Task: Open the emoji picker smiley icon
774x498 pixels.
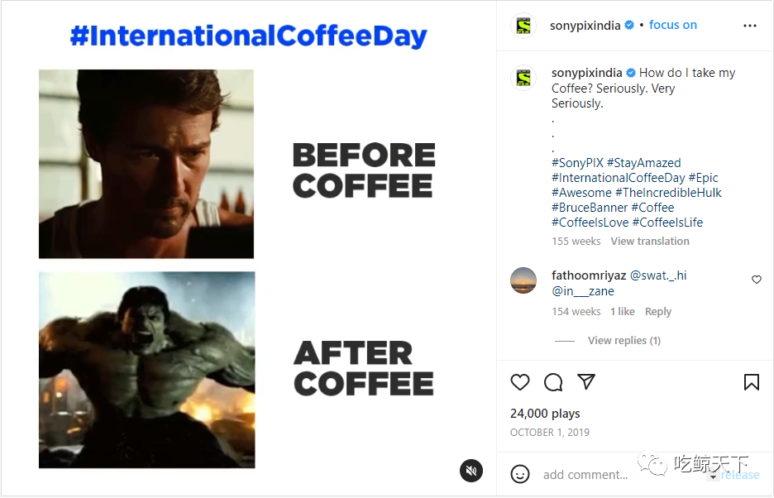Action: (520, 474)
